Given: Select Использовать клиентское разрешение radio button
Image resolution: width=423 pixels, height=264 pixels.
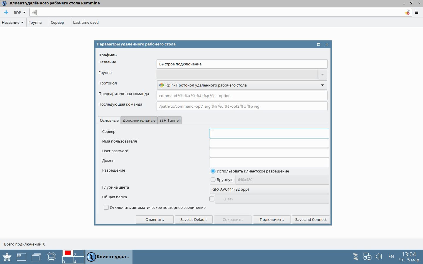Looking at the screenshot, I should [213, 171].
